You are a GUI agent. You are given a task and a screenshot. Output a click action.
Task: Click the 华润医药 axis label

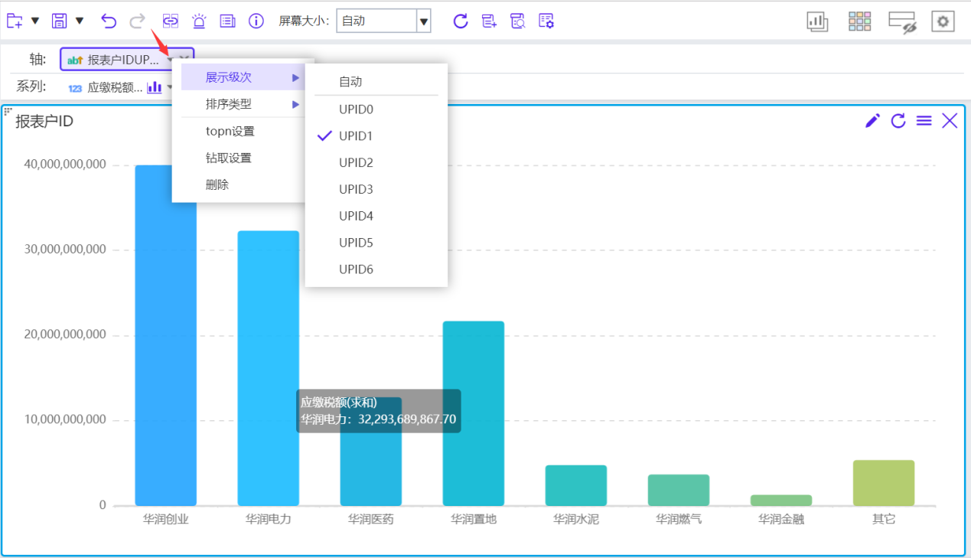pos(371,519)
